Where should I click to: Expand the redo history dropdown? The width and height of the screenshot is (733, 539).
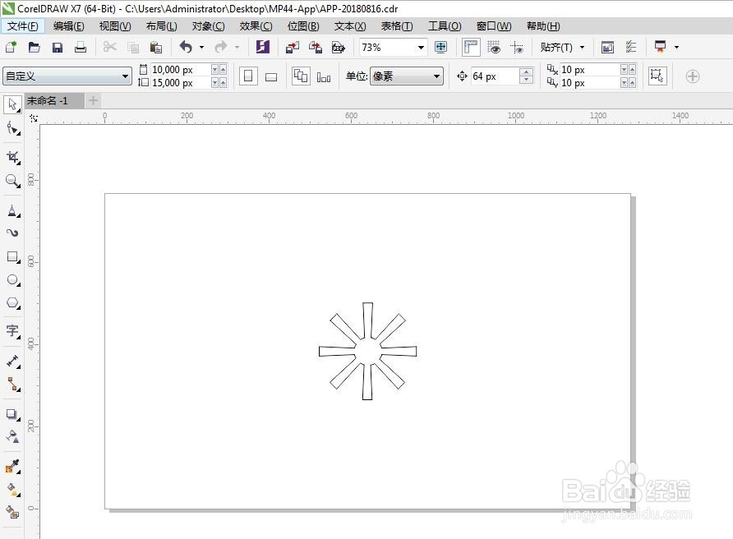tap(237, 47)
